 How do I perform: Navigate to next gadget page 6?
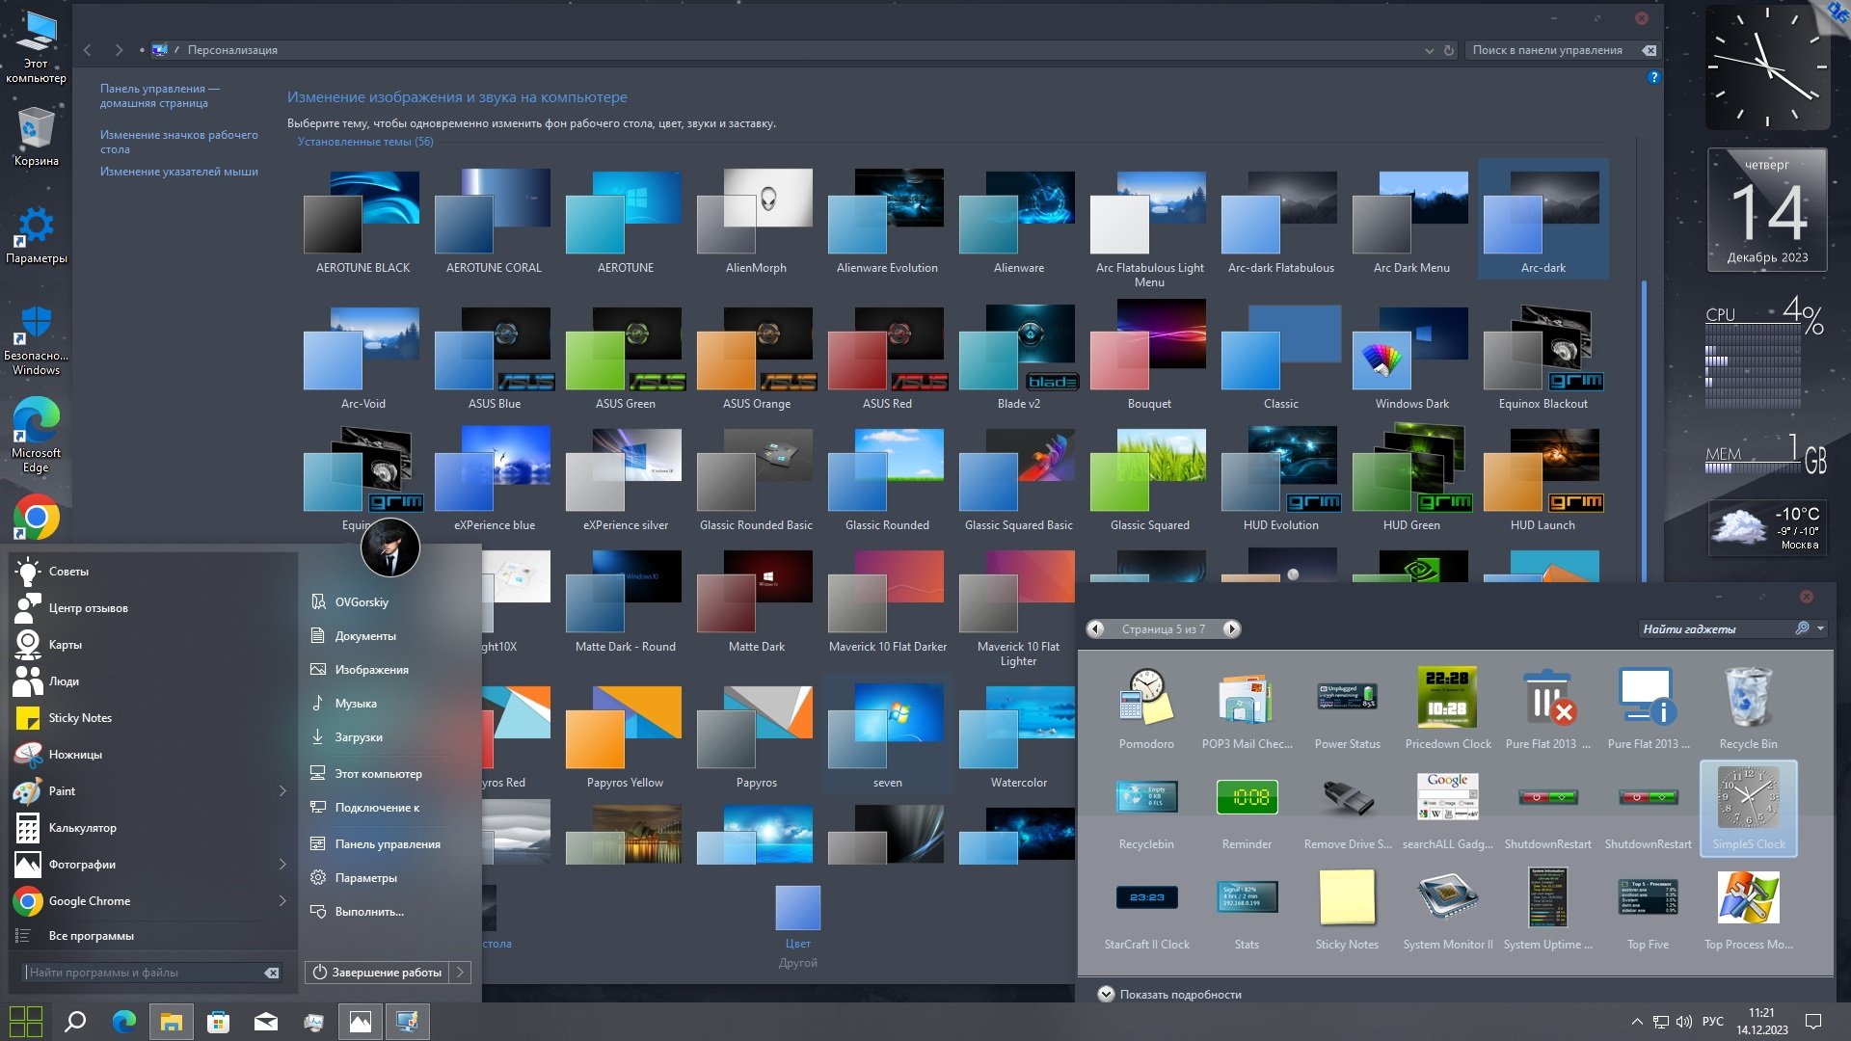coord(1229,629)
